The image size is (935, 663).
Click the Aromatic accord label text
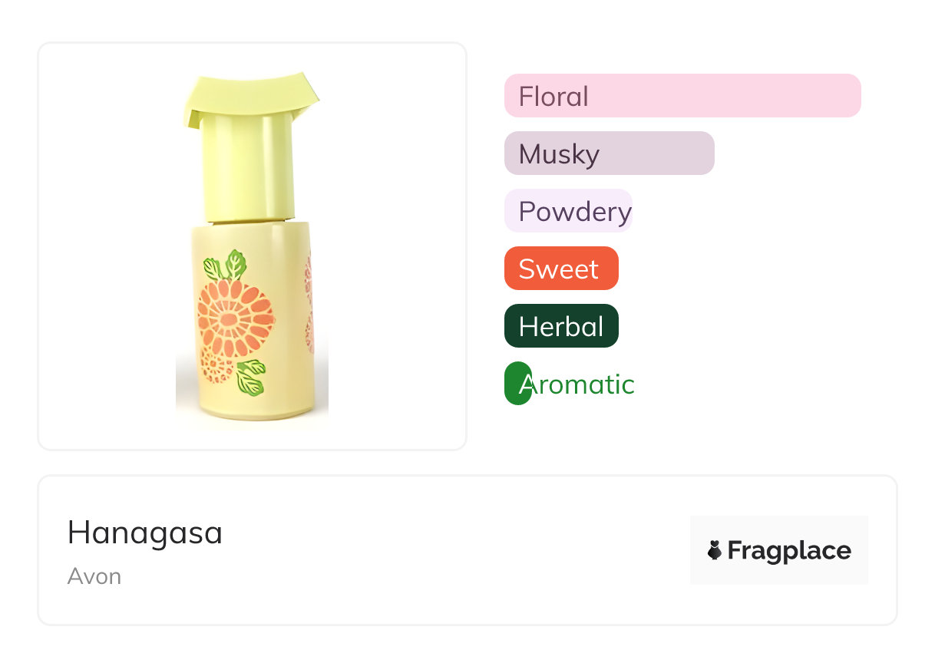tap(577, 384)
